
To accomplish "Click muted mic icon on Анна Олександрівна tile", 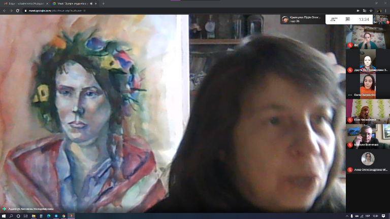I will pyautogui.click(x=350, y=170).
